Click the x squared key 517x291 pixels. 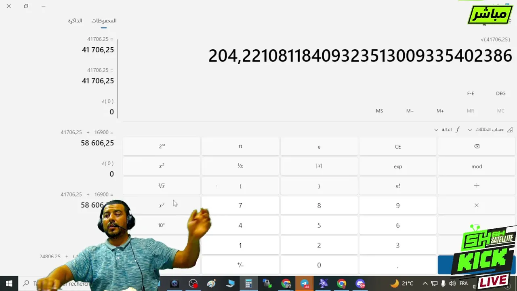(162, 166)
